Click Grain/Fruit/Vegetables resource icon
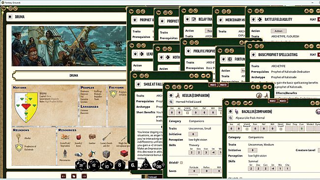This screenshot has width=320, height=180. coord(65,137)
